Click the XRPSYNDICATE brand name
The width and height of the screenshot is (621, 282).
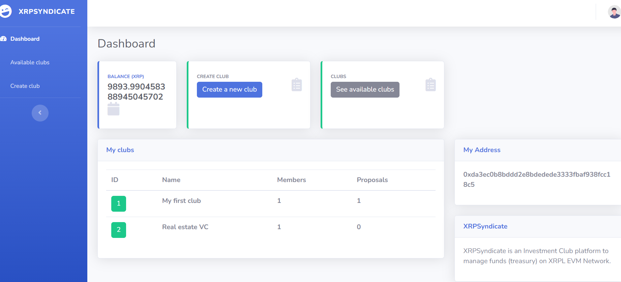(x=47, y=11)
